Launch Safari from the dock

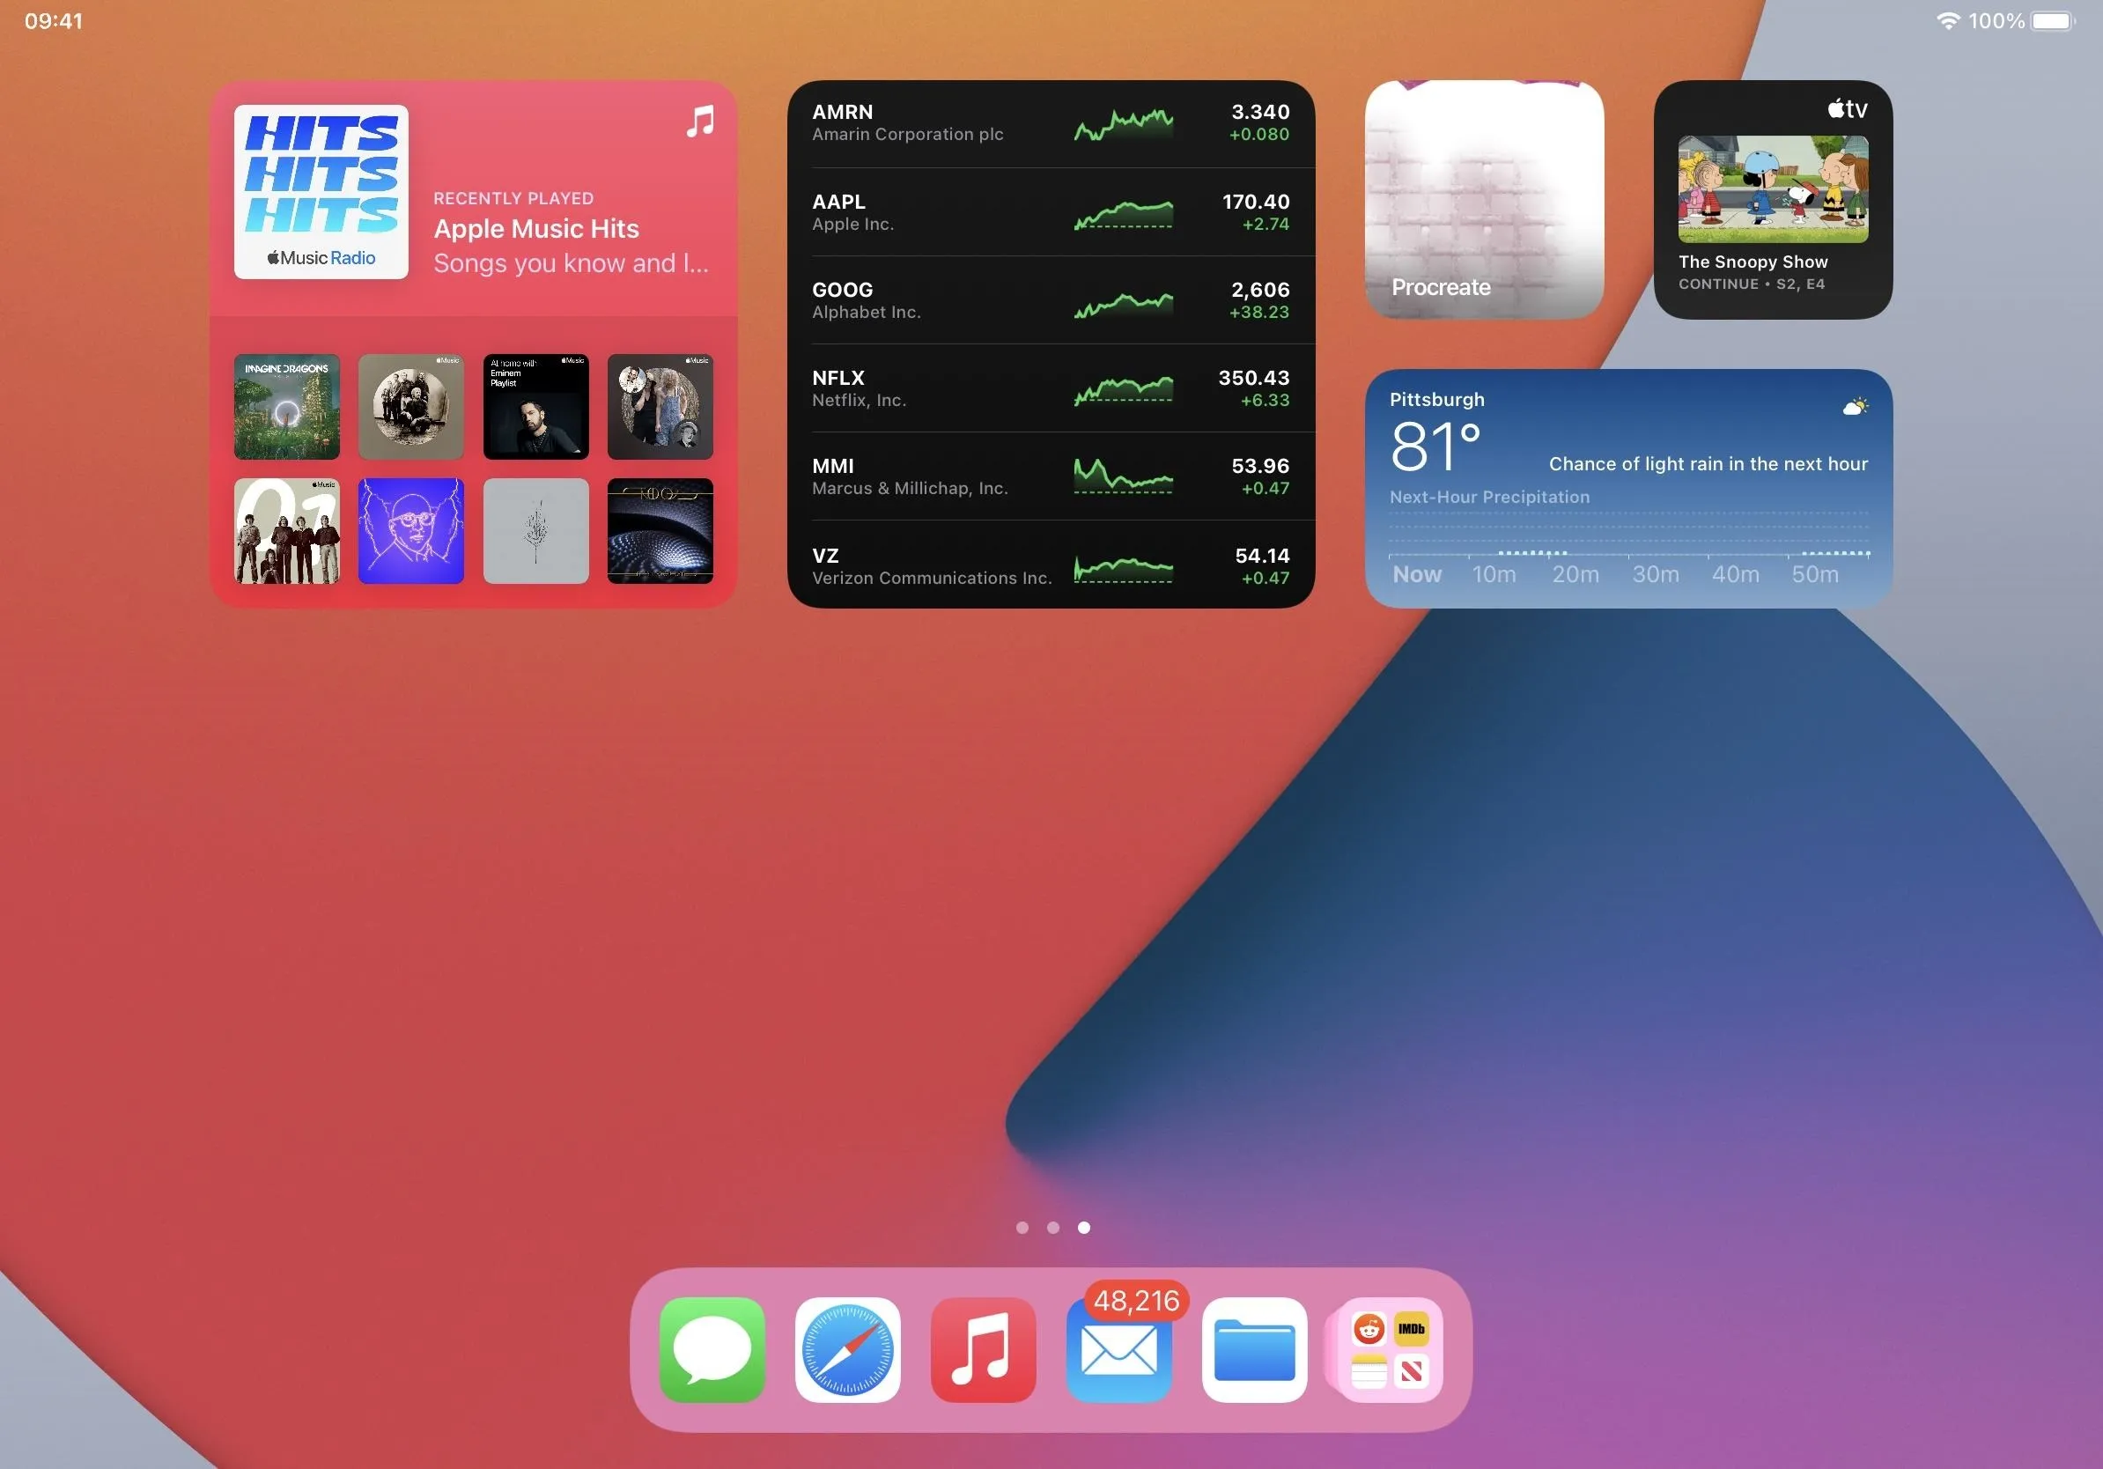[847, 1349]
